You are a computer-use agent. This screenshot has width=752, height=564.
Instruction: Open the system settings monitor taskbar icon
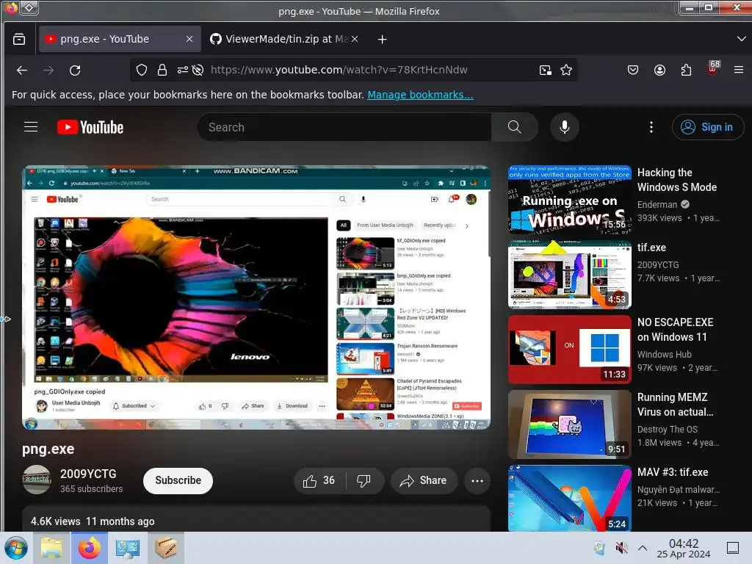(128, 548)
